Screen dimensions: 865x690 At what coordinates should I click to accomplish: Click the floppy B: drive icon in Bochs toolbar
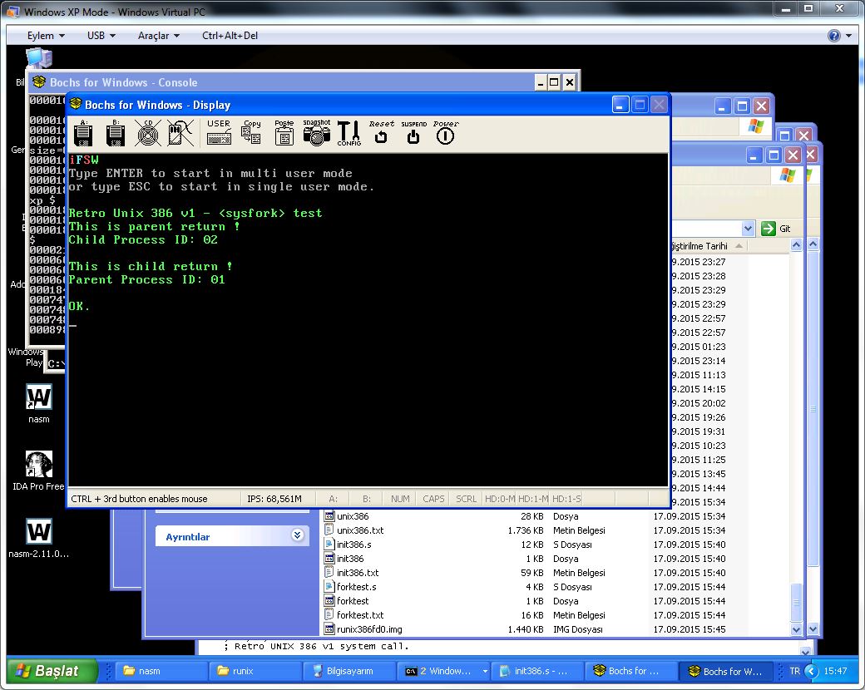116,132
